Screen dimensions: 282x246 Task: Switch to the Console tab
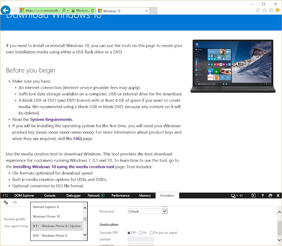click(50, 195)
